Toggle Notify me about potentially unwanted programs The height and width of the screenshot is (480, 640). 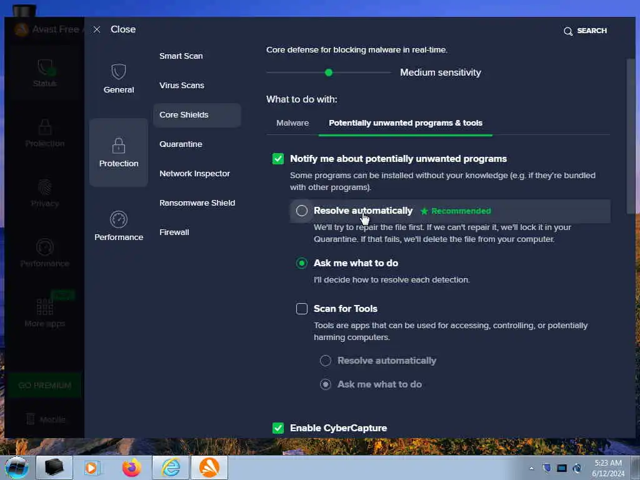(278, 158)
